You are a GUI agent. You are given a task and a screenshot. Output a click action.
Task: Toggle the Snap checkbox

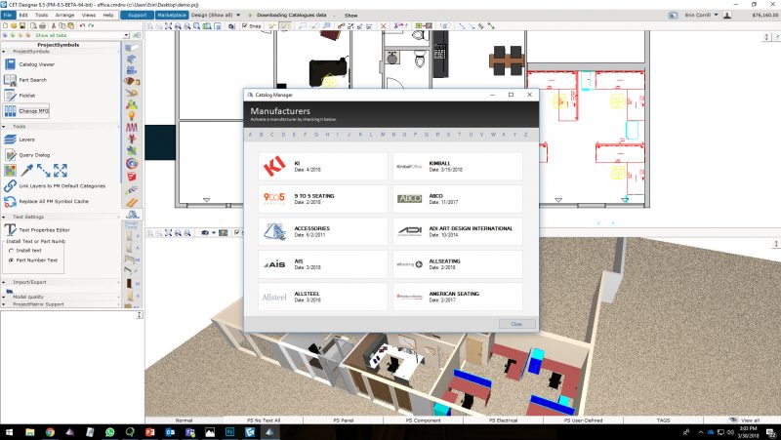click(x=245, y=25)
